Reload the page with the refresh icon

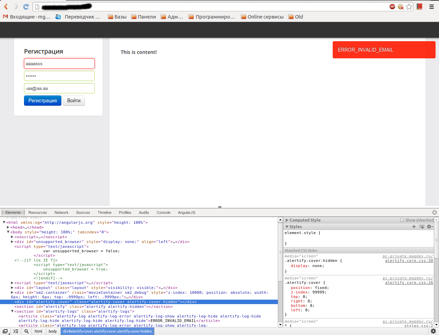tap(26, 7)
